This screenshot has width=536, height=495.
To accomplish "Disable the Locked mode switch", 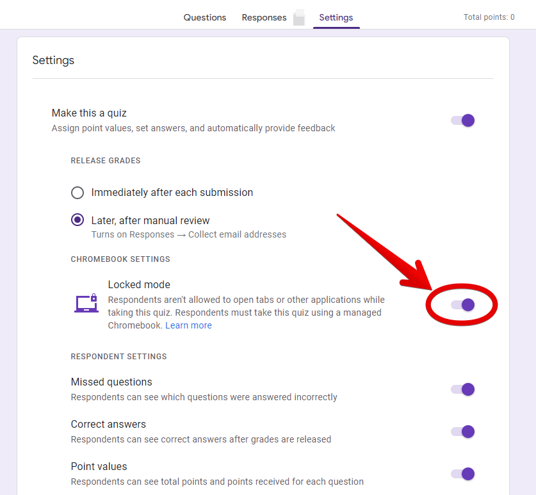I will click(x=463, y=305).
